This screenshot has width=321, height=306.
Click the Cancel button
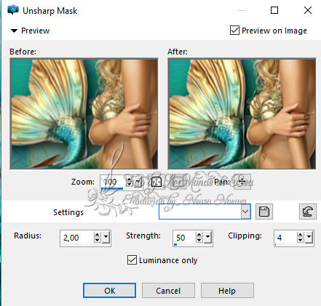coord(168,291)
